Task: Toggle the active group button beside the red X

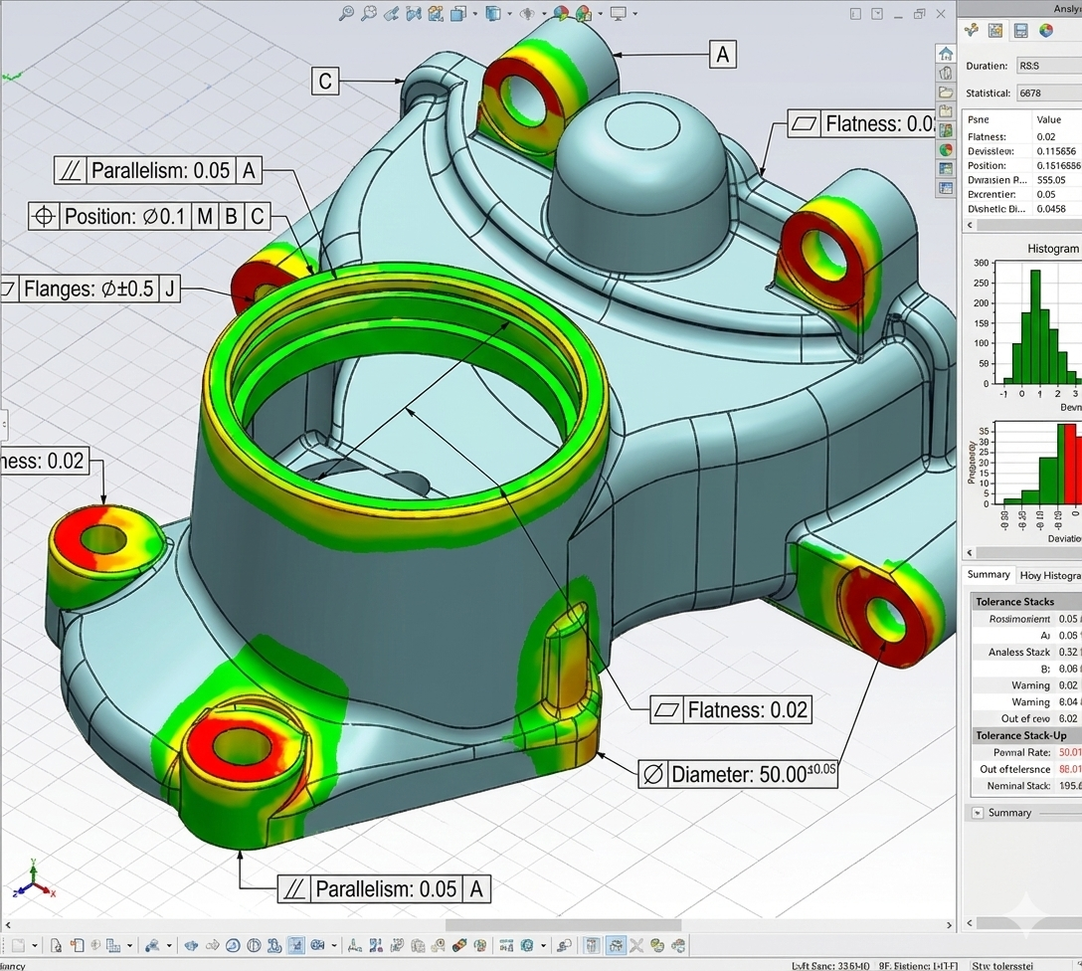Action: pos(616,945)
